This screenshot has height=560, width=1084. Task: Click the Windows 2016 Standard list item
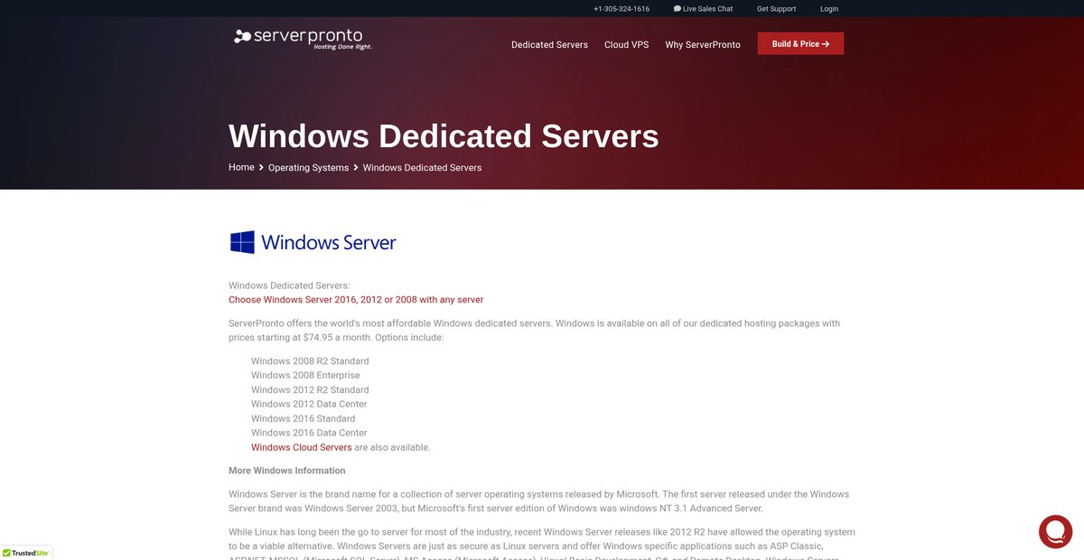tap(304, 418)
